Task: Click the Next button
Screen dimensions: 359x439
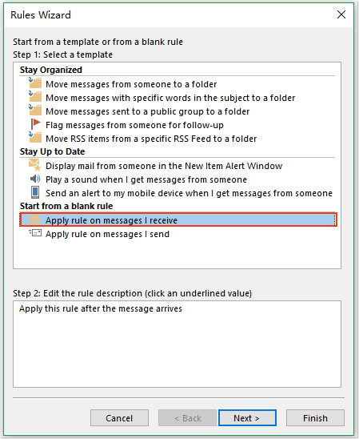Action: [x=247, y=418]
